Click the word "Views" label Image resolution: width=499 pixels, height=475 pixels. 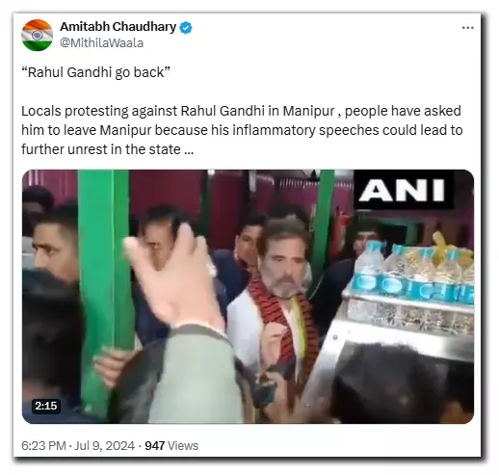click(183, 446)
